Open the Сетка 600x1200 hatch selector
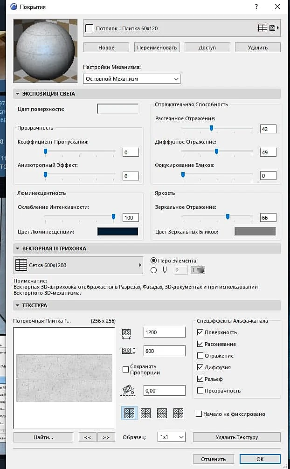 pyautogui.click(x=78, y=265)
